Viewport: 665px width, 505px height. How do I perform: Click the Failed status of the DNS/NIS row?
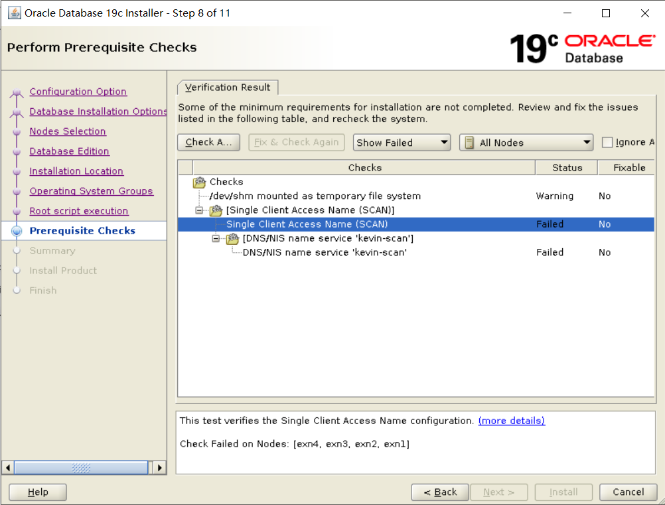coord(550,253)
